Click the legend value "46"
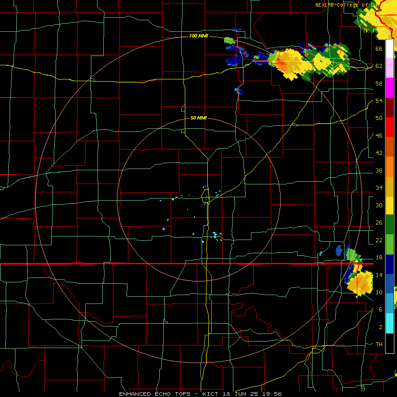Image resolution: width=397 pixels, height=397 pixels. click(379, 136)
